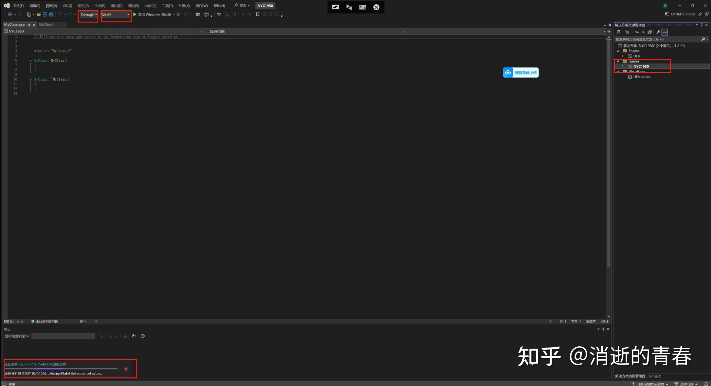
Task: Click the 拖拽至此上传 upload button
Action: 521,72
